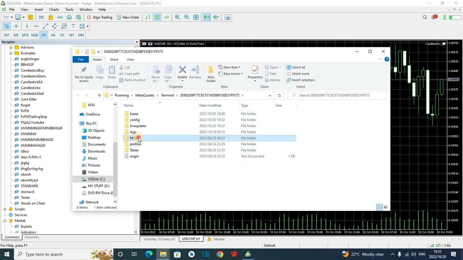Switch chart to candlesticks type
The width and height of the screenshot is (463, 260).
click(x=157, y=17)
